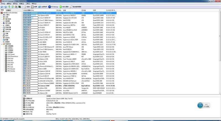This screenshot has height=121, width=221.
Task: Open the 收藏(O) menu
Action: 22,4
